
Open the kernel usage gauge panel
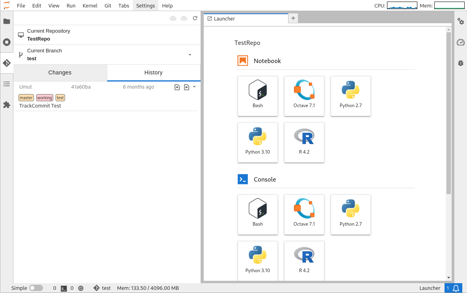pos(461,42)
